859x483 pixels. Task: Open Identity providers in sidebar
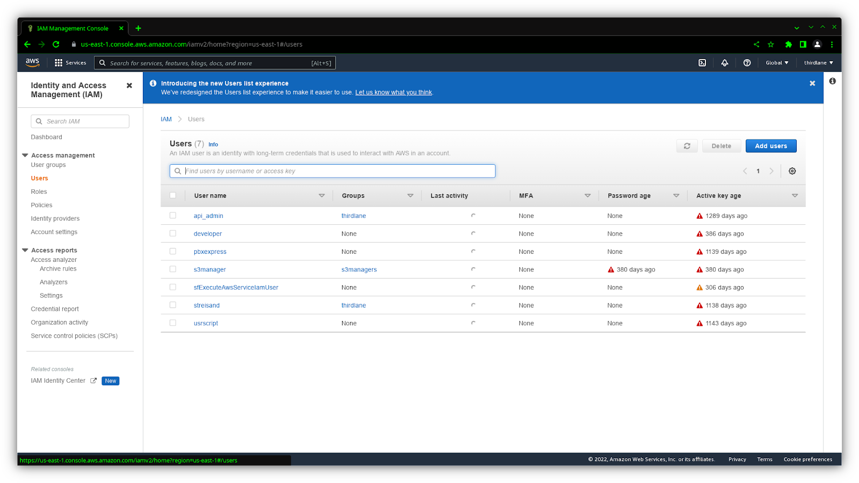point(55,218)
